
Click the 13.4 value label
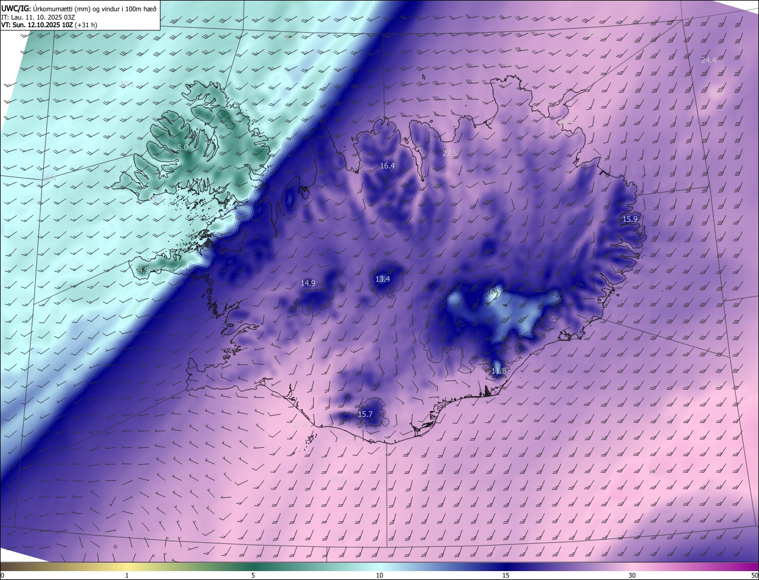(382, 279)
